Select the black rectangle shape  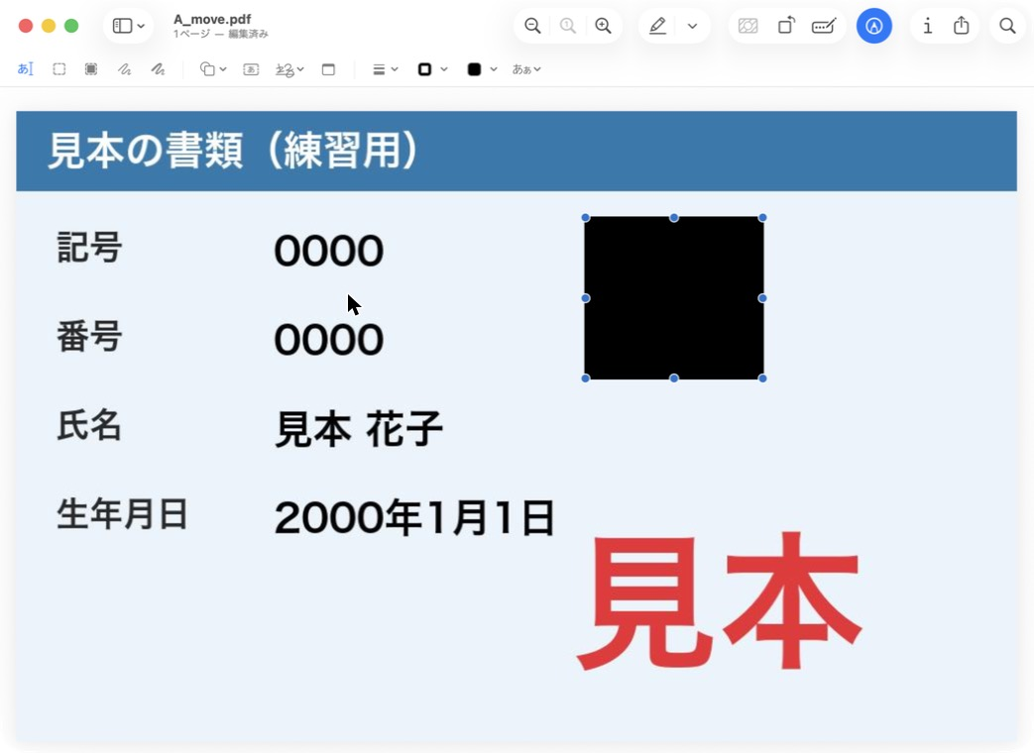[x=674, y=298]
